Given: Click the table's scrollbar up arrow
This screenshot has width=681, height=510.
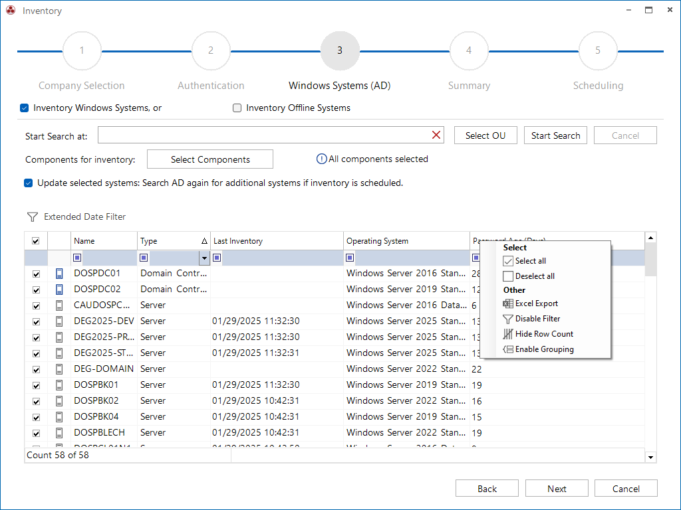Looking at the screenshot, I should pyautogui.click(x=650, y=238).
